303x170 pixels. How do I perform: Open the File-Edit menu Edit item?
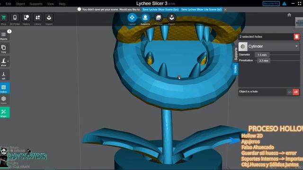(9, 4)
